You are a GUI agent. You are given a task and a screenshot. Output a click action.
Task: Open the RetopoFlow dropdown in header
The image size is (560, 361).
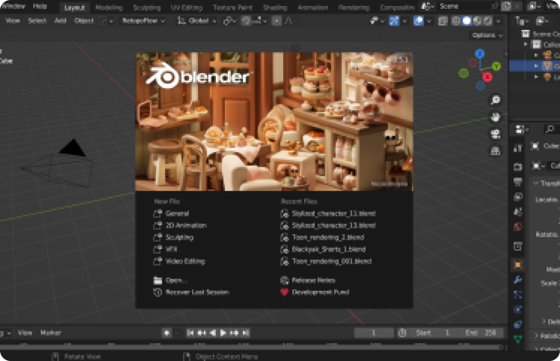tap(144, 21)
